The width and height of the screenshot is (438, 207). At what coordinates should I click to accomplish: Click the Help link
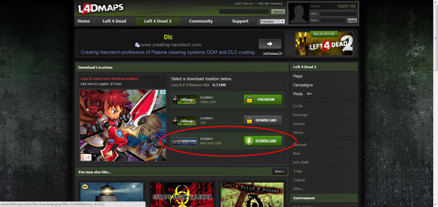pyautogui.click(x=353, y=6)
